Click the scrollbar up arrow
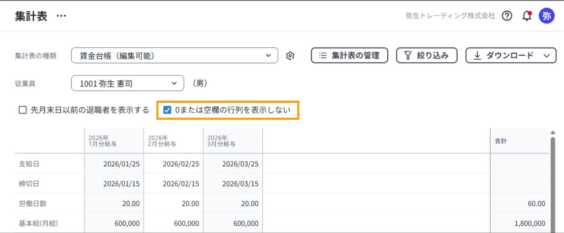 [x=553, y=132]
